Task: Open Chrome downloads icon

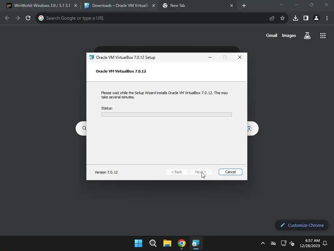Action: pyautogui.click(x=296, y=18)
